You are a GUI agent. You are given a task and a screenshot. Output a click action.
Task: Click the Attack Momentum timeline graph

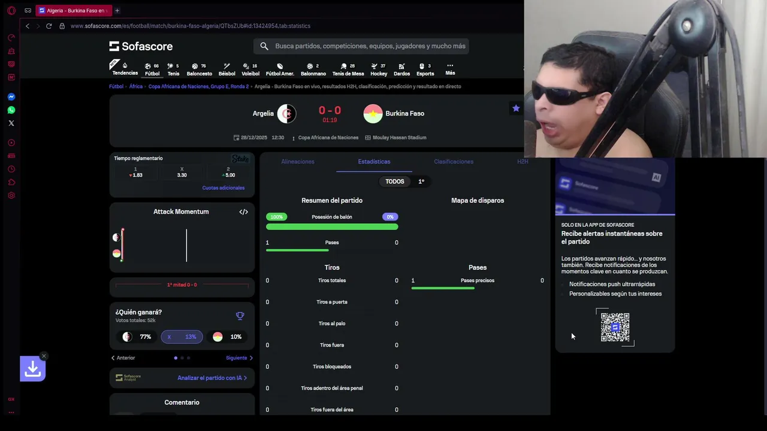(x=182, y=245)
